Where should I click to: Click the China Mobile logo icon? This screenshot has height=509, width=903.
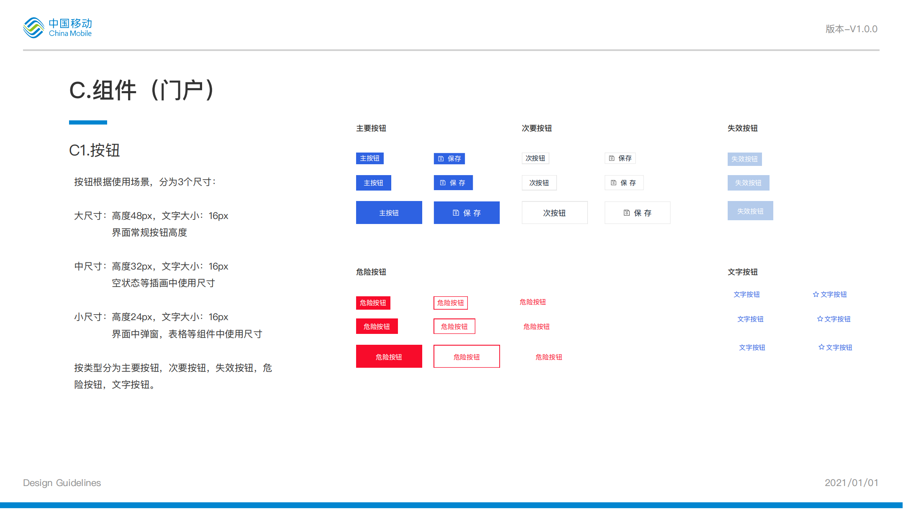[x=34, y=28]
